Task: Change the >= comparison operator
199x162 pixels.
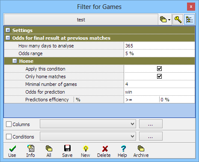Action: [142, 100]
